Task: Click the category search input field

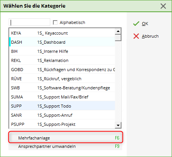Action: (29, 22)
